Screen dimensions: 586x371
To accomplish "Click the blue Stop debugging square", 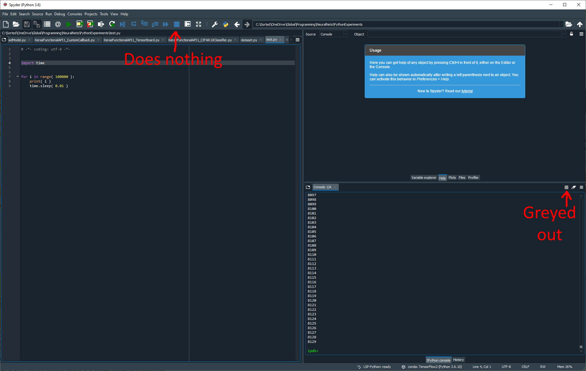I will [x=176, y=24].
